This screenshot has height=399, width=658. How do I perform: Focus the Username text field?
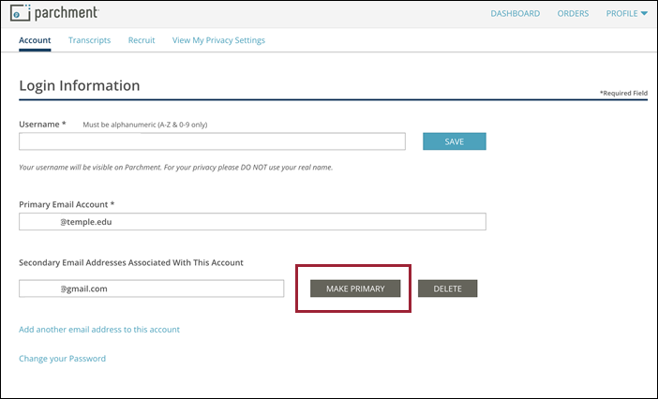(212, 141)
